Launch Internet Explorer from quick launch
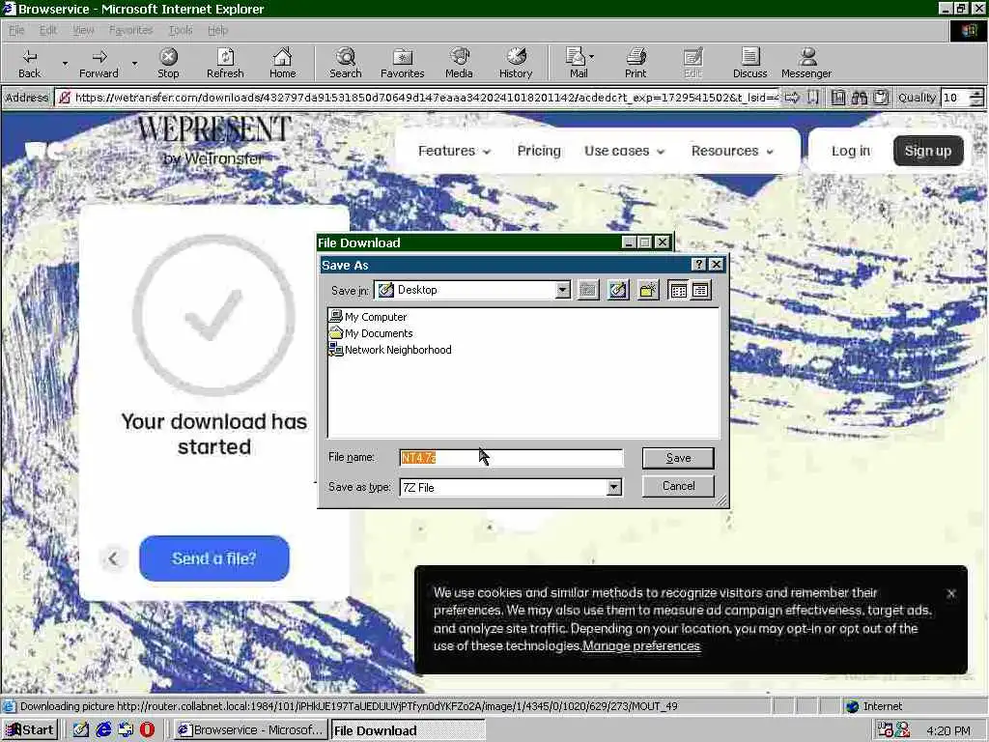Viewport: 989px width, 742px height. pos(103,729)
